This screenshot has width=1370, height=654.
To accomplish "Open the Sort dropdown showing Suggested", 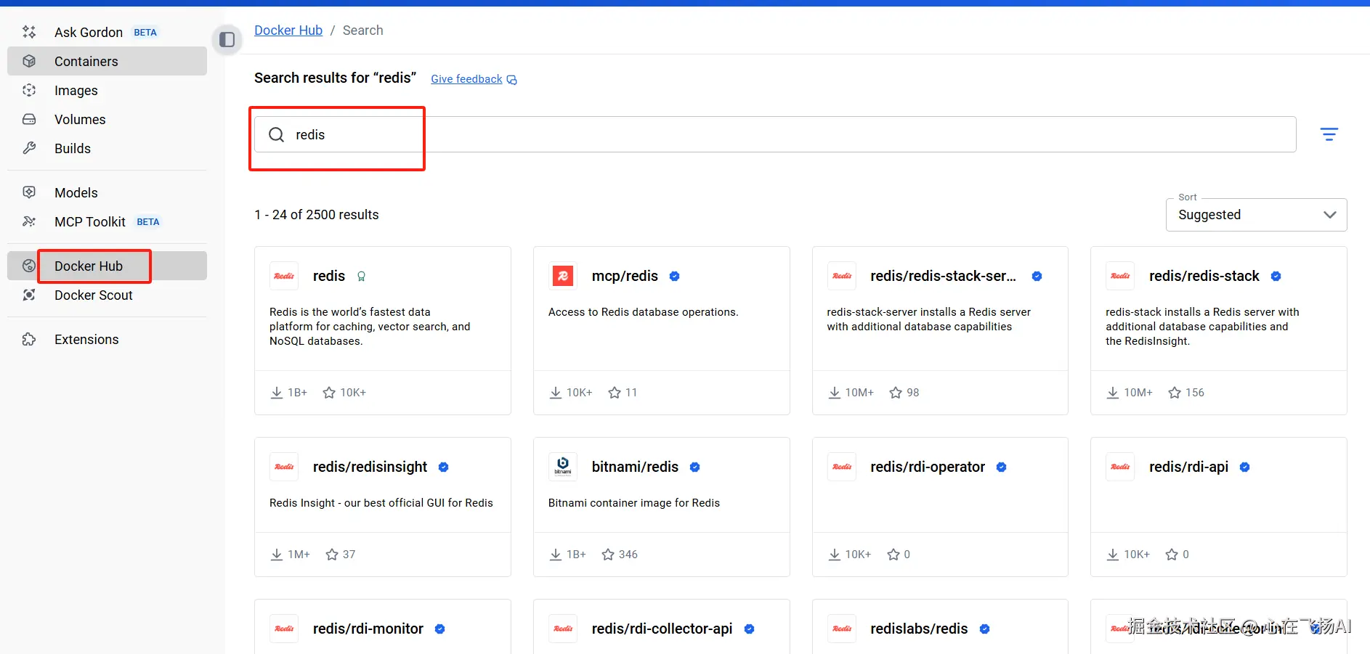I will [1256, 215].
